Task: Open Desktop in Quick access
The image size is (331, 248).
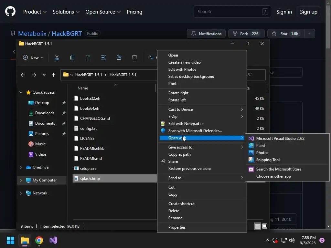Action: tap(42, 103)
